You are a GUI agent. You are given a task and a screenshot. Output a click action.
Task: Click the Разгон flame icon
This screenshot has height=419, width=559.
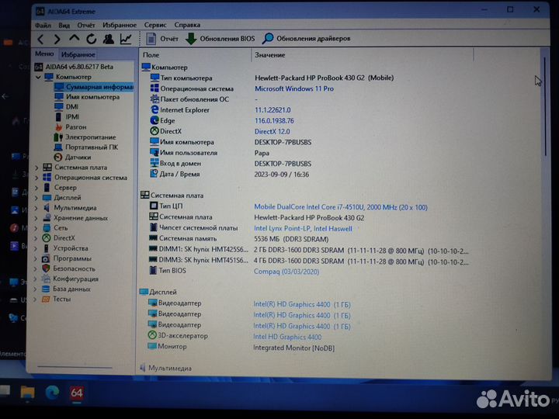click(x=58, y=127)
